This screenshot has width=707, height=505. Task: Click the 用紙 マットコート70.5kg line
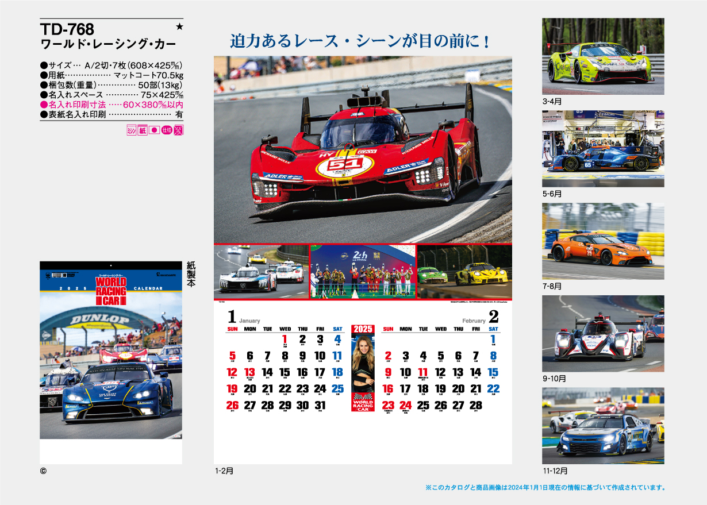tap(112, 75)
